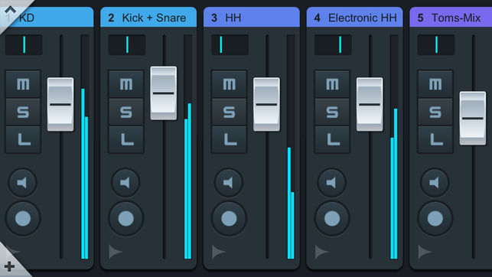Add a channel with the plus button
Screen dimensions: 492x277
point(9,266)
